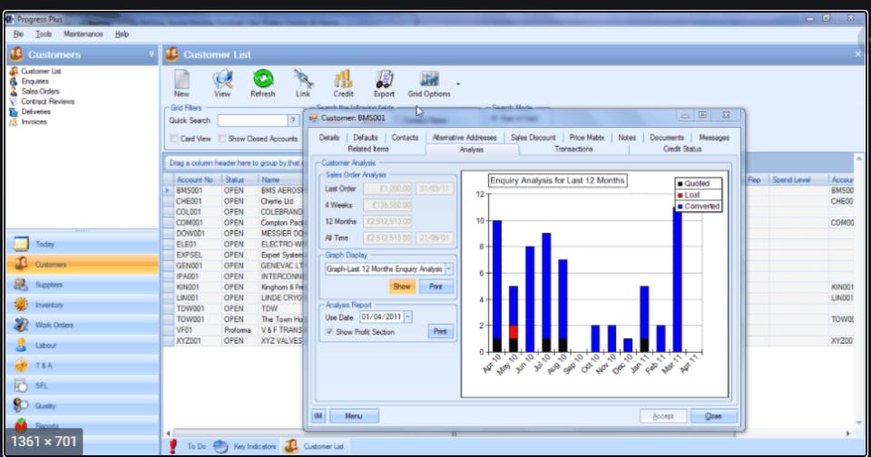Click the green Refresh icon
The image size is (871, 457).
pyautogui.click(x=263, y=79)
